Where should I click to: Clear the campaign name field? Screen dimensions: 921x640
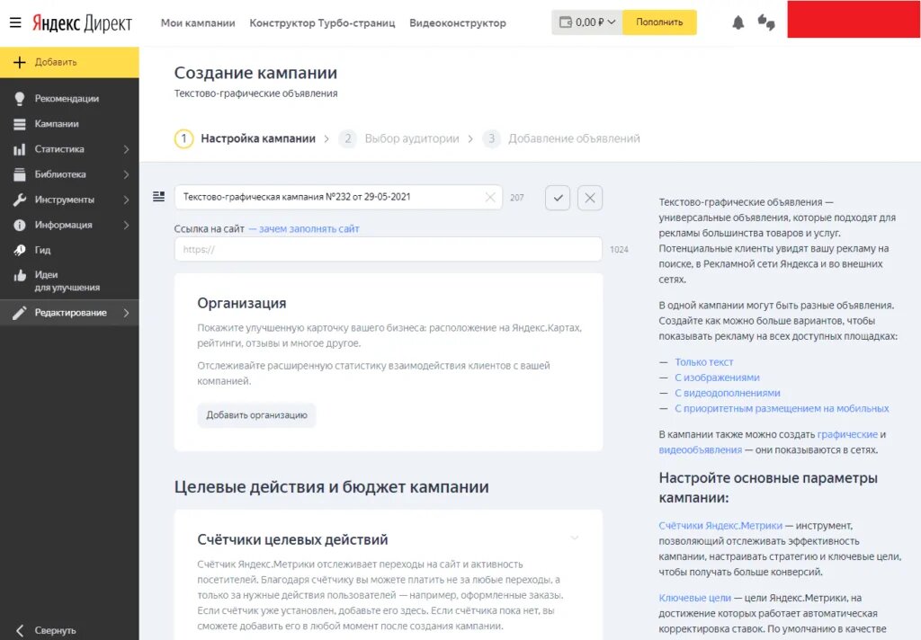[x=490, y=197]
